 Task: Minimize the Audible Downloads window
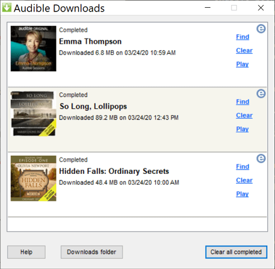click(x=207, y=8)
